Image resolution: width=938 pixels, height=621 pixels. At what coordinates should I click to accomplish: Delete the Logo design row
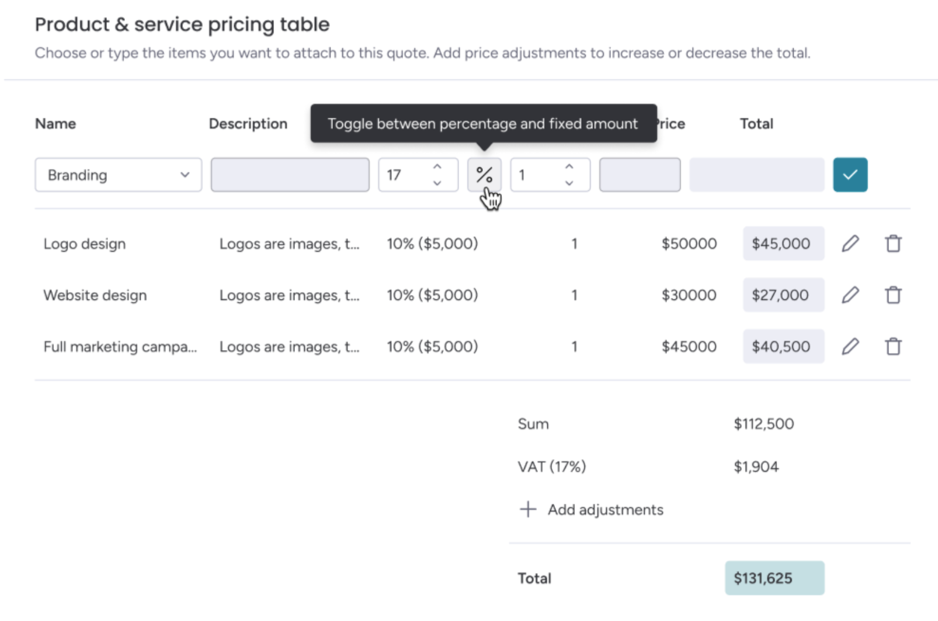[x=893, y=243]
